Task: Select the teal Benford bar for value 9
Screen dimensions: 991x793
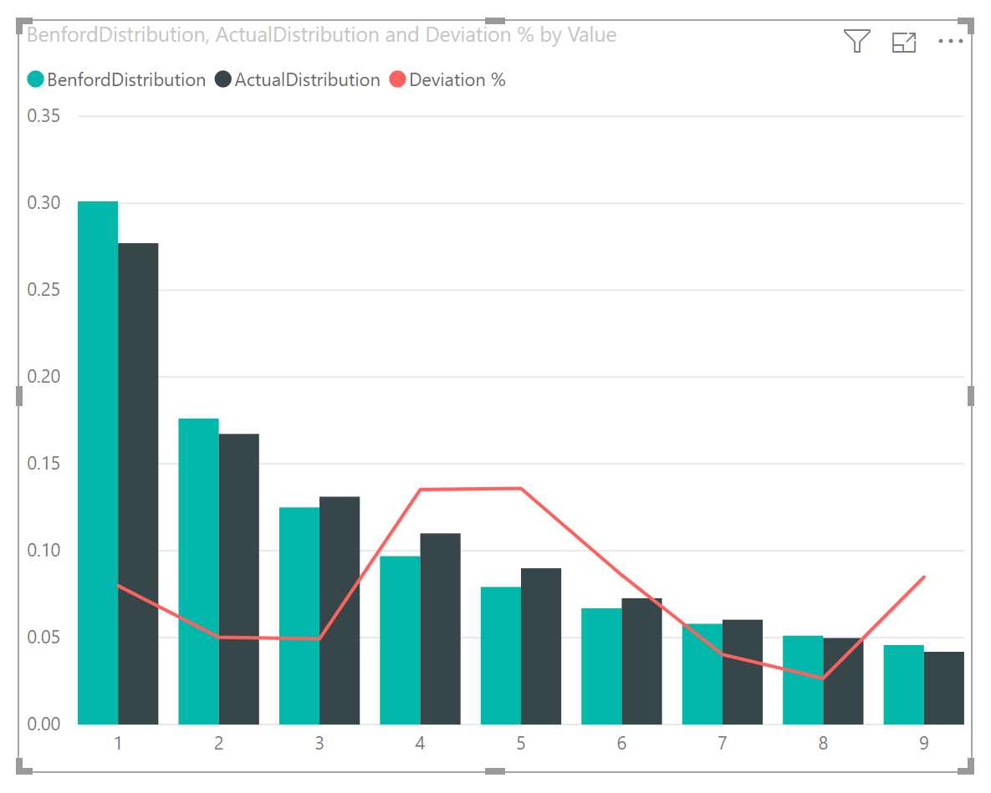Action: coord(904,684)
